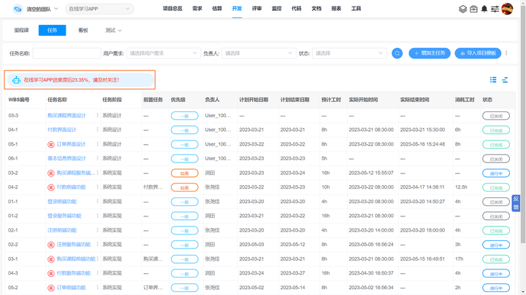Open task link 购买课程界面设计
This screenshot has height=295, width=526.
point(66,115)
